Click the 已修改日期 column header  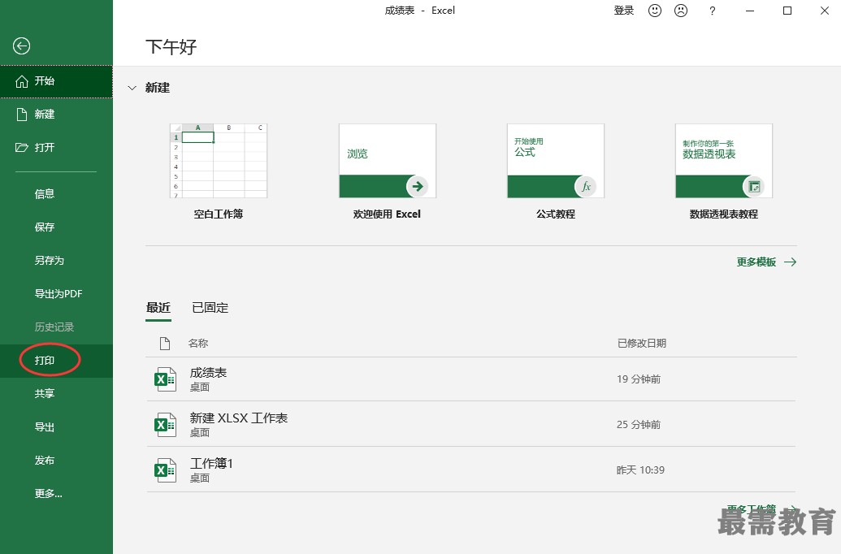(642, 344)
